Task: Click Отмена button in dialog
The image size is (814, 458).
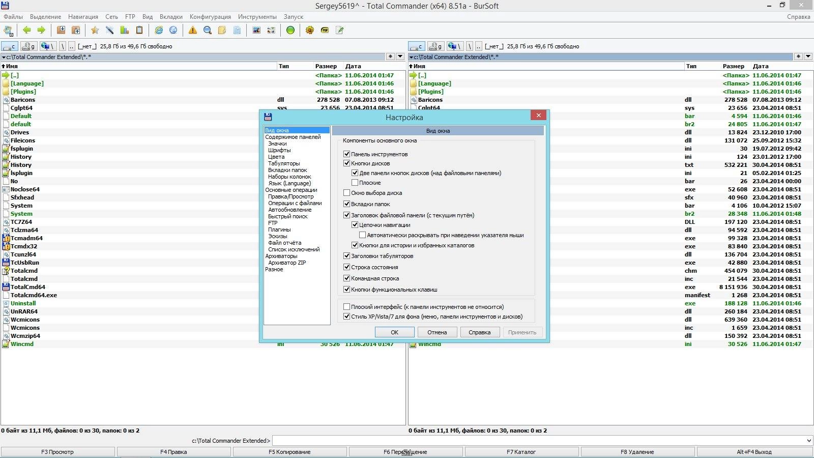Action: tap(437, 332)
